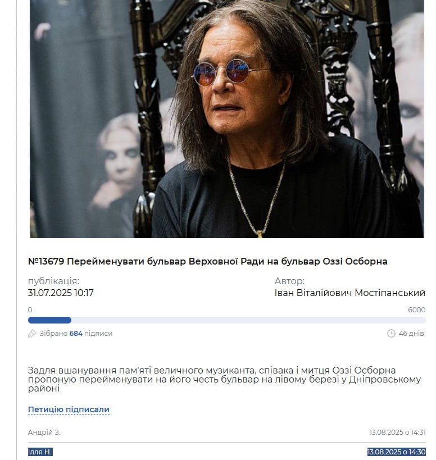Click the unfilled portion of the signature progress bar
This screenshot has height=460, width=436.
(248, 320)
